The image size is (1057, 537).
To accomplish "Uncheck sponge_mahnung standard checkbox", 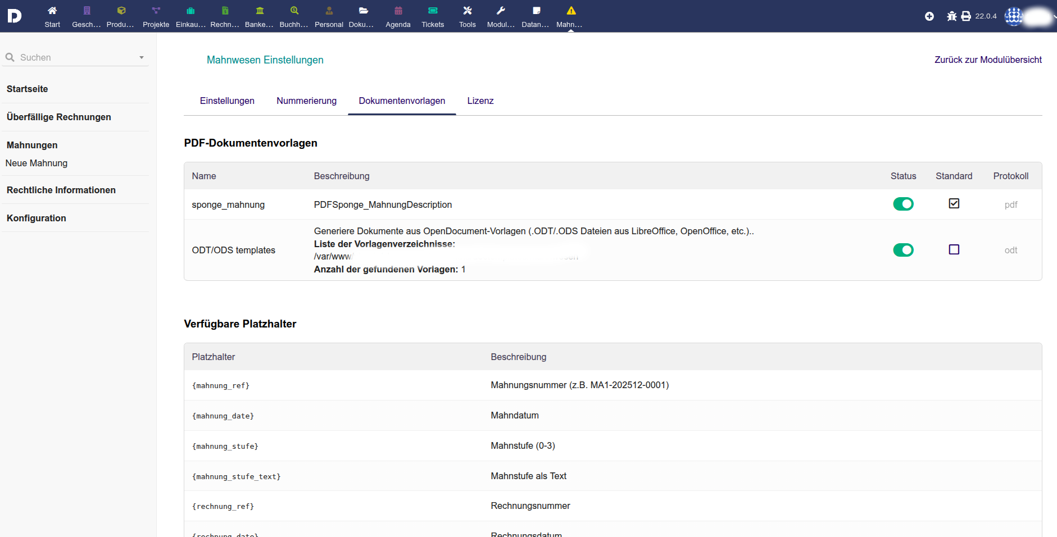I will [x=954, y=203].
